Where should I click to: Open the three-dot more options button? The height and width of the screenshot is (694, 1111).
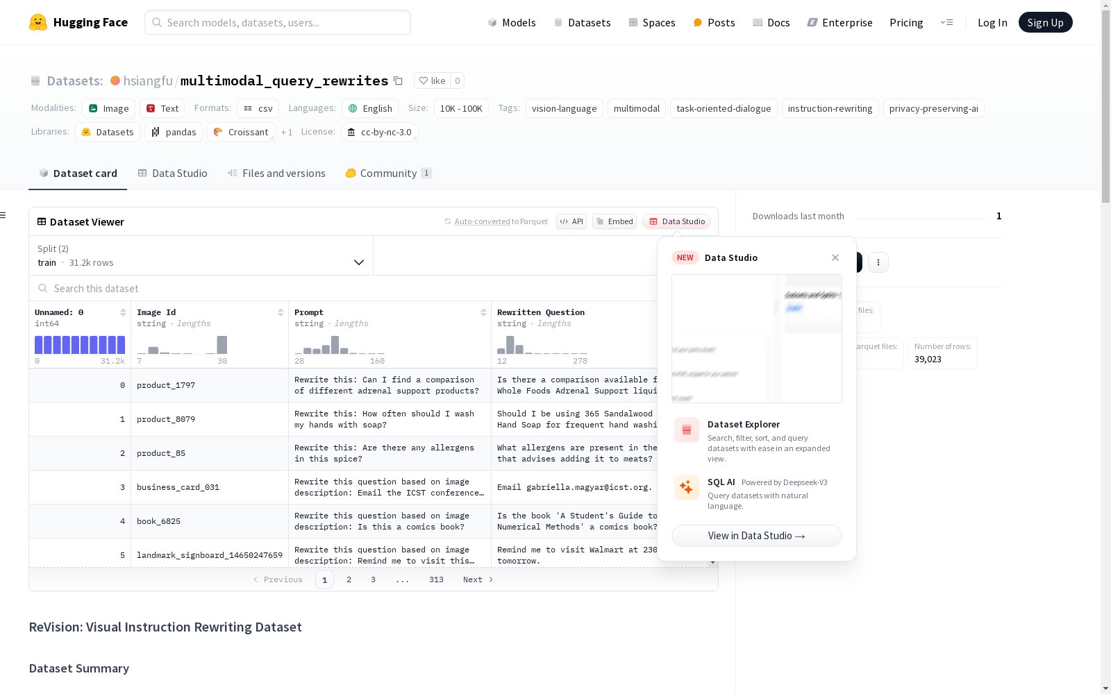878,262
